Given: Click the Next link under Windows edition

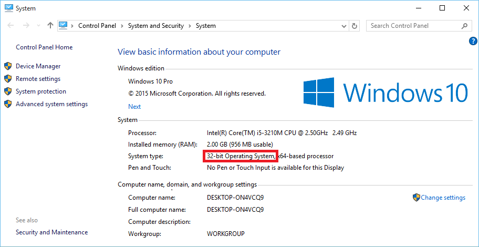Looking at the screenshot, I should click(x=134, y=107).
